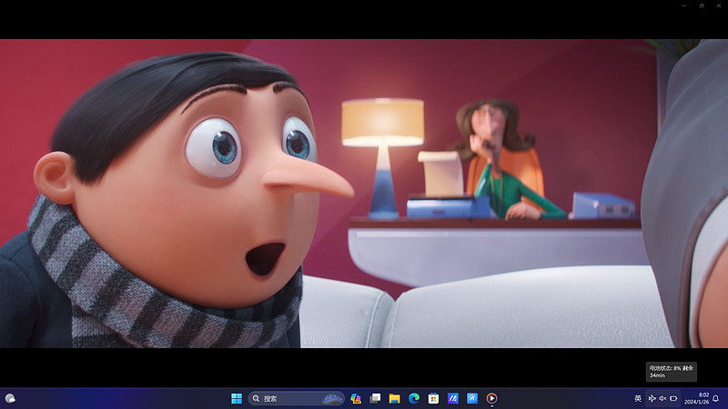Viewport: 728px width, 409px height.
Task: Click the muted volume tray icon
Action: point(662,398)
